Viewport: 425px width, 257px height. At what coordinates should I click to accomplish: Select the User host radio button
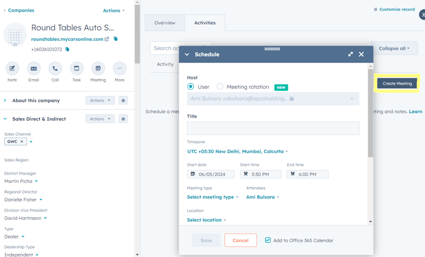coord(190,87)
